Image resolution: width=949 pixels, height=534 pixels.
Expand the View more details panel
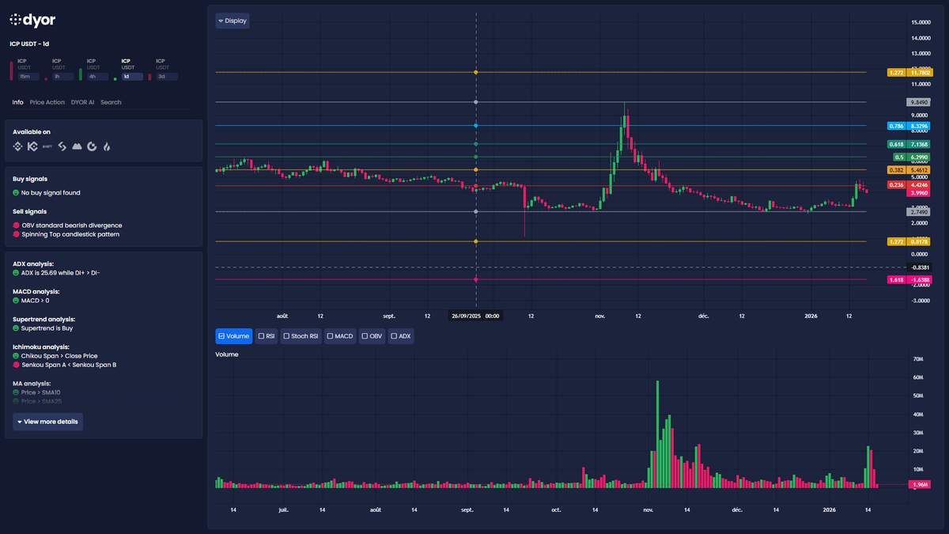[x=47, y=422]
